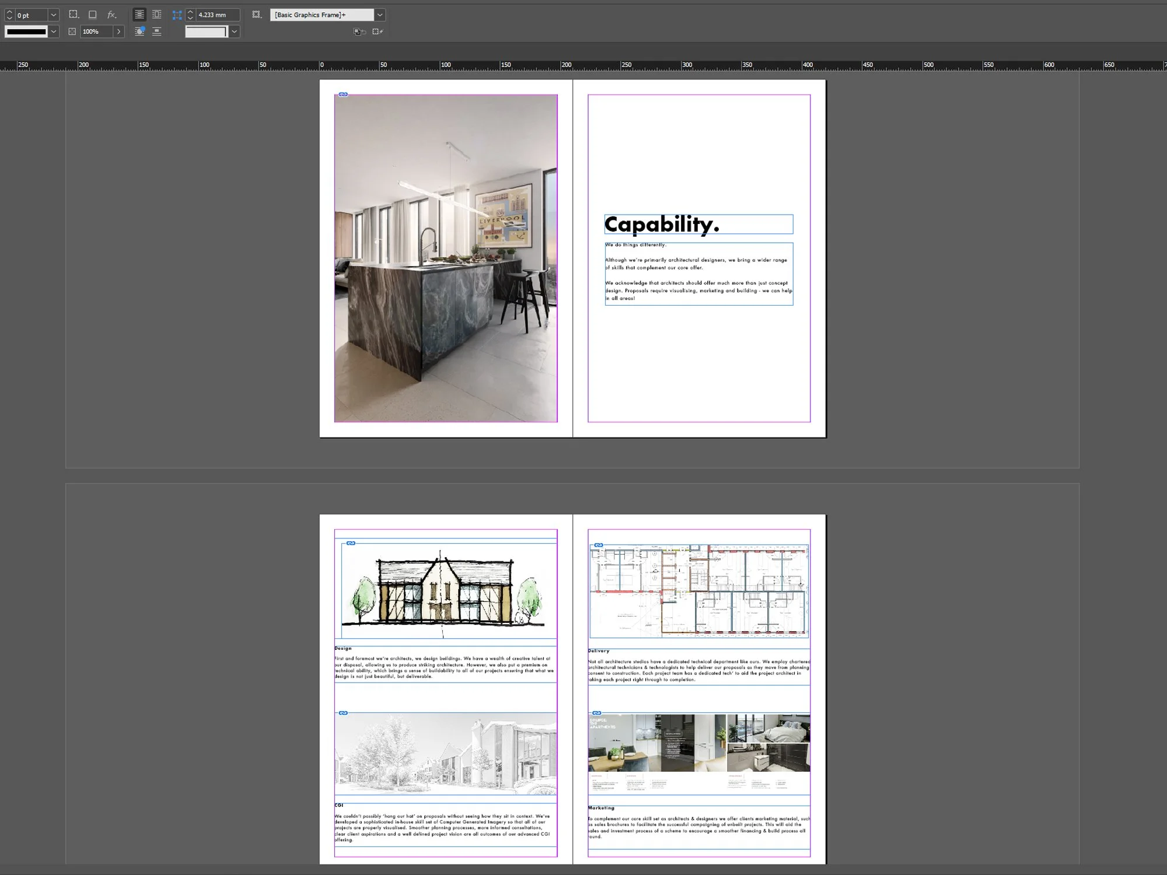Open the Quick Apply grid icon
This screenshot has height=875, width=1167.
(256, 15)
